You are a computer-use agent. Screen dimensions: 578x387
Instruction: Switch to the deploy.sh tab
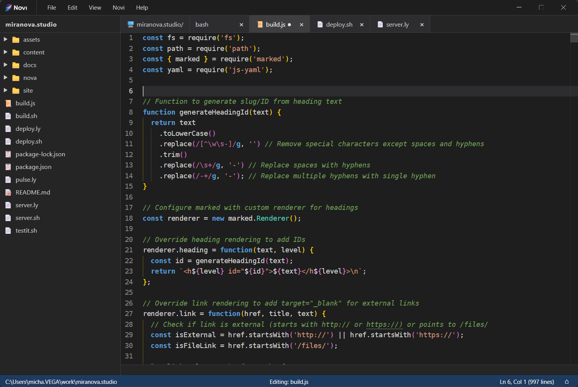point(338,24)
